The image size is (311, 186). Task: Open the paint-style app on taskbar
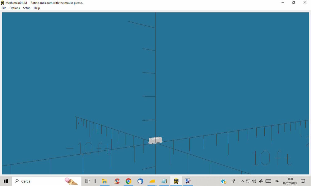pos(188,181)
